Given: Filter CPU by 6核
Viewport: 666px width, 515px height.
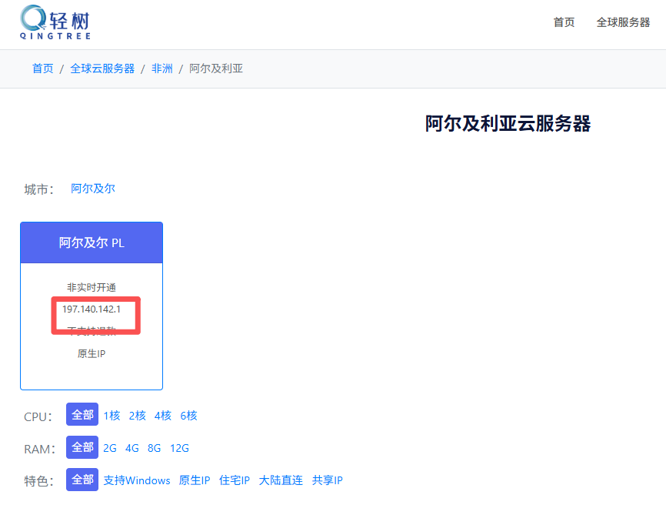Looking at the screenshot, I should 188,416.
